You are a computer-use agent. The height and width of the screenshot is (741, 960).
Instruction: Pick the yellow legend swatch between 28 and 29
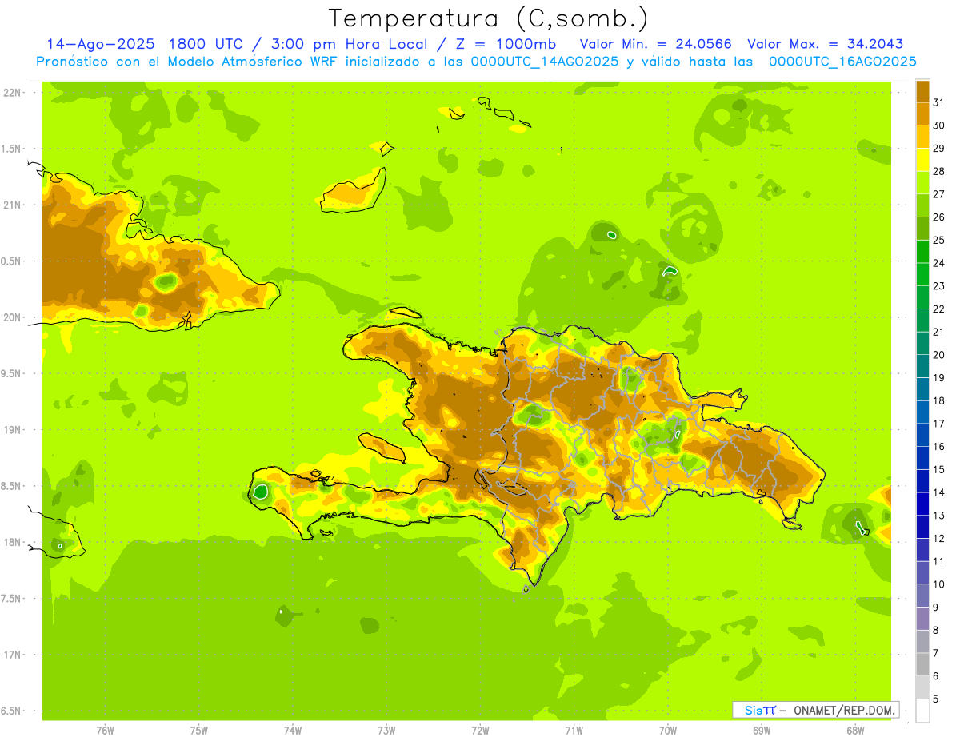pyautogui.click(x=922, y=160)
